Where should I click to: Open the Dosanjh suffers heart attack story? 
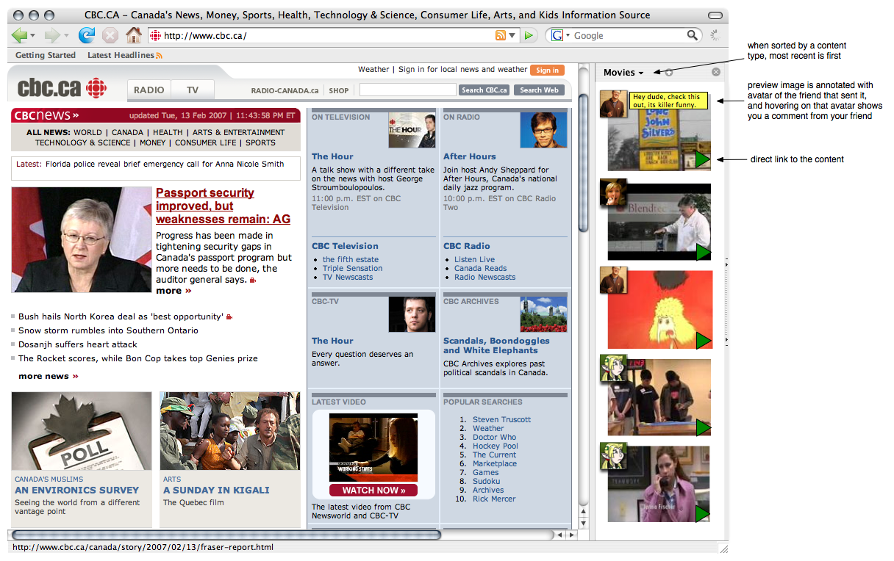tap(78, 344)
